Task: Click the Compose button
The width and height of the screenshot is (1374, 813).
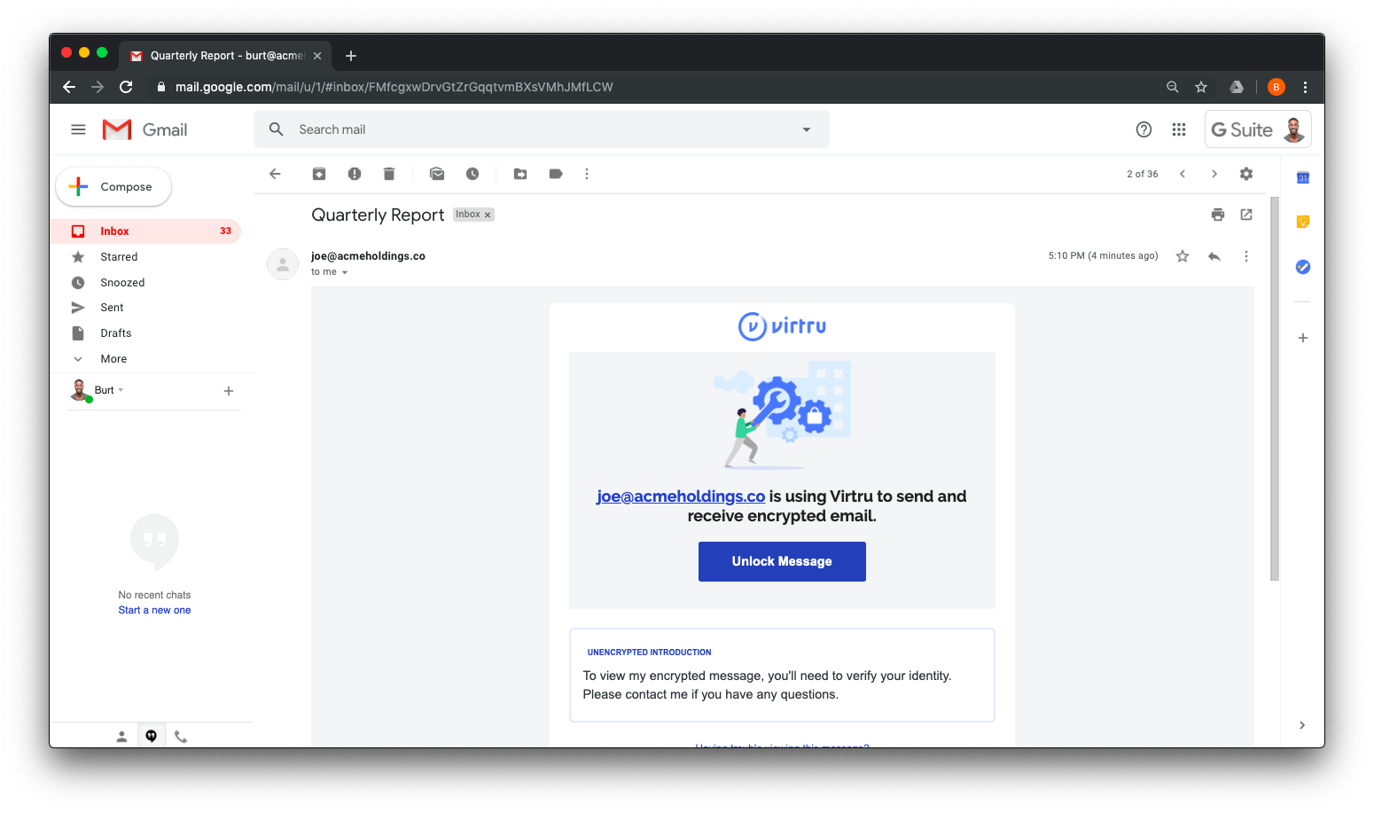Action: point(113,187)
